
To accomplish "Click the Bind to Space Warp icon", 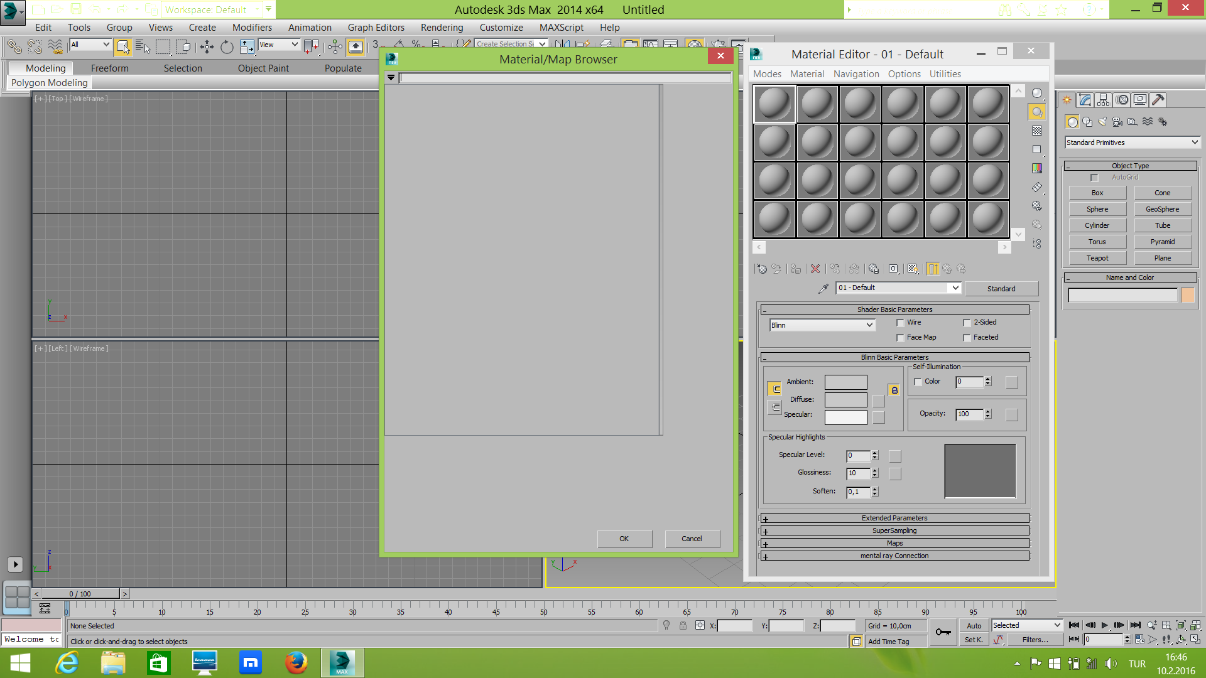I will 55,46.
